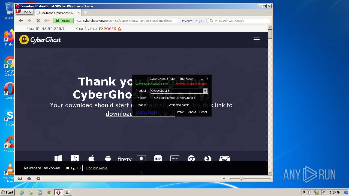Open the Opera menu button
This screenshot has height=196, width=349.
pyautogui.click(x=25, y=12)
